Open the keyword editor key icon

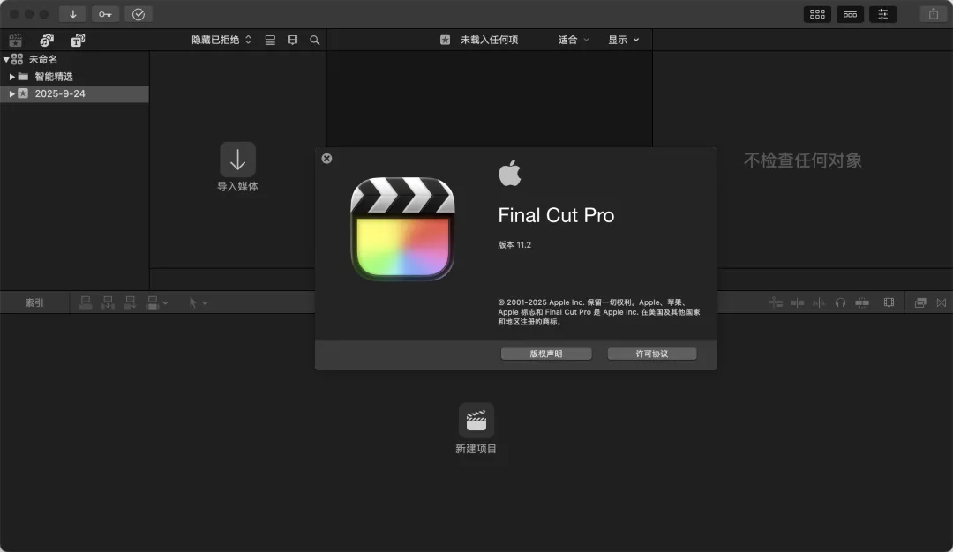105,14
